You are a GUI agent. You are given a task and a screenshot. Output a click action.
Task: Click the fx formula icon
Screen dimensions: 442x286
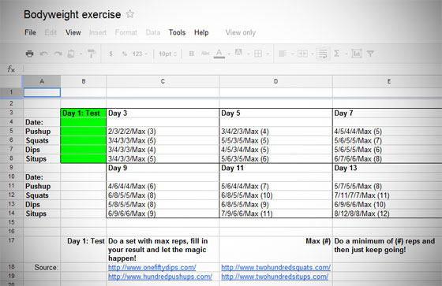11,69
